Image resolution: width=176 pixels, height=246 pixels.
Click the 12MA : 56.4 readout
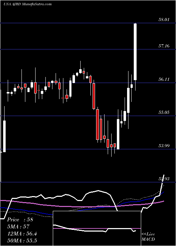(22, 233)
